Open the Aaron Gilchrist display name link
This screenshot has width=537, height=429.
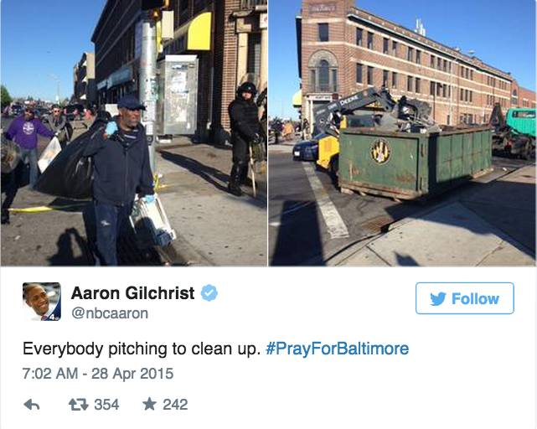point(133,293)
